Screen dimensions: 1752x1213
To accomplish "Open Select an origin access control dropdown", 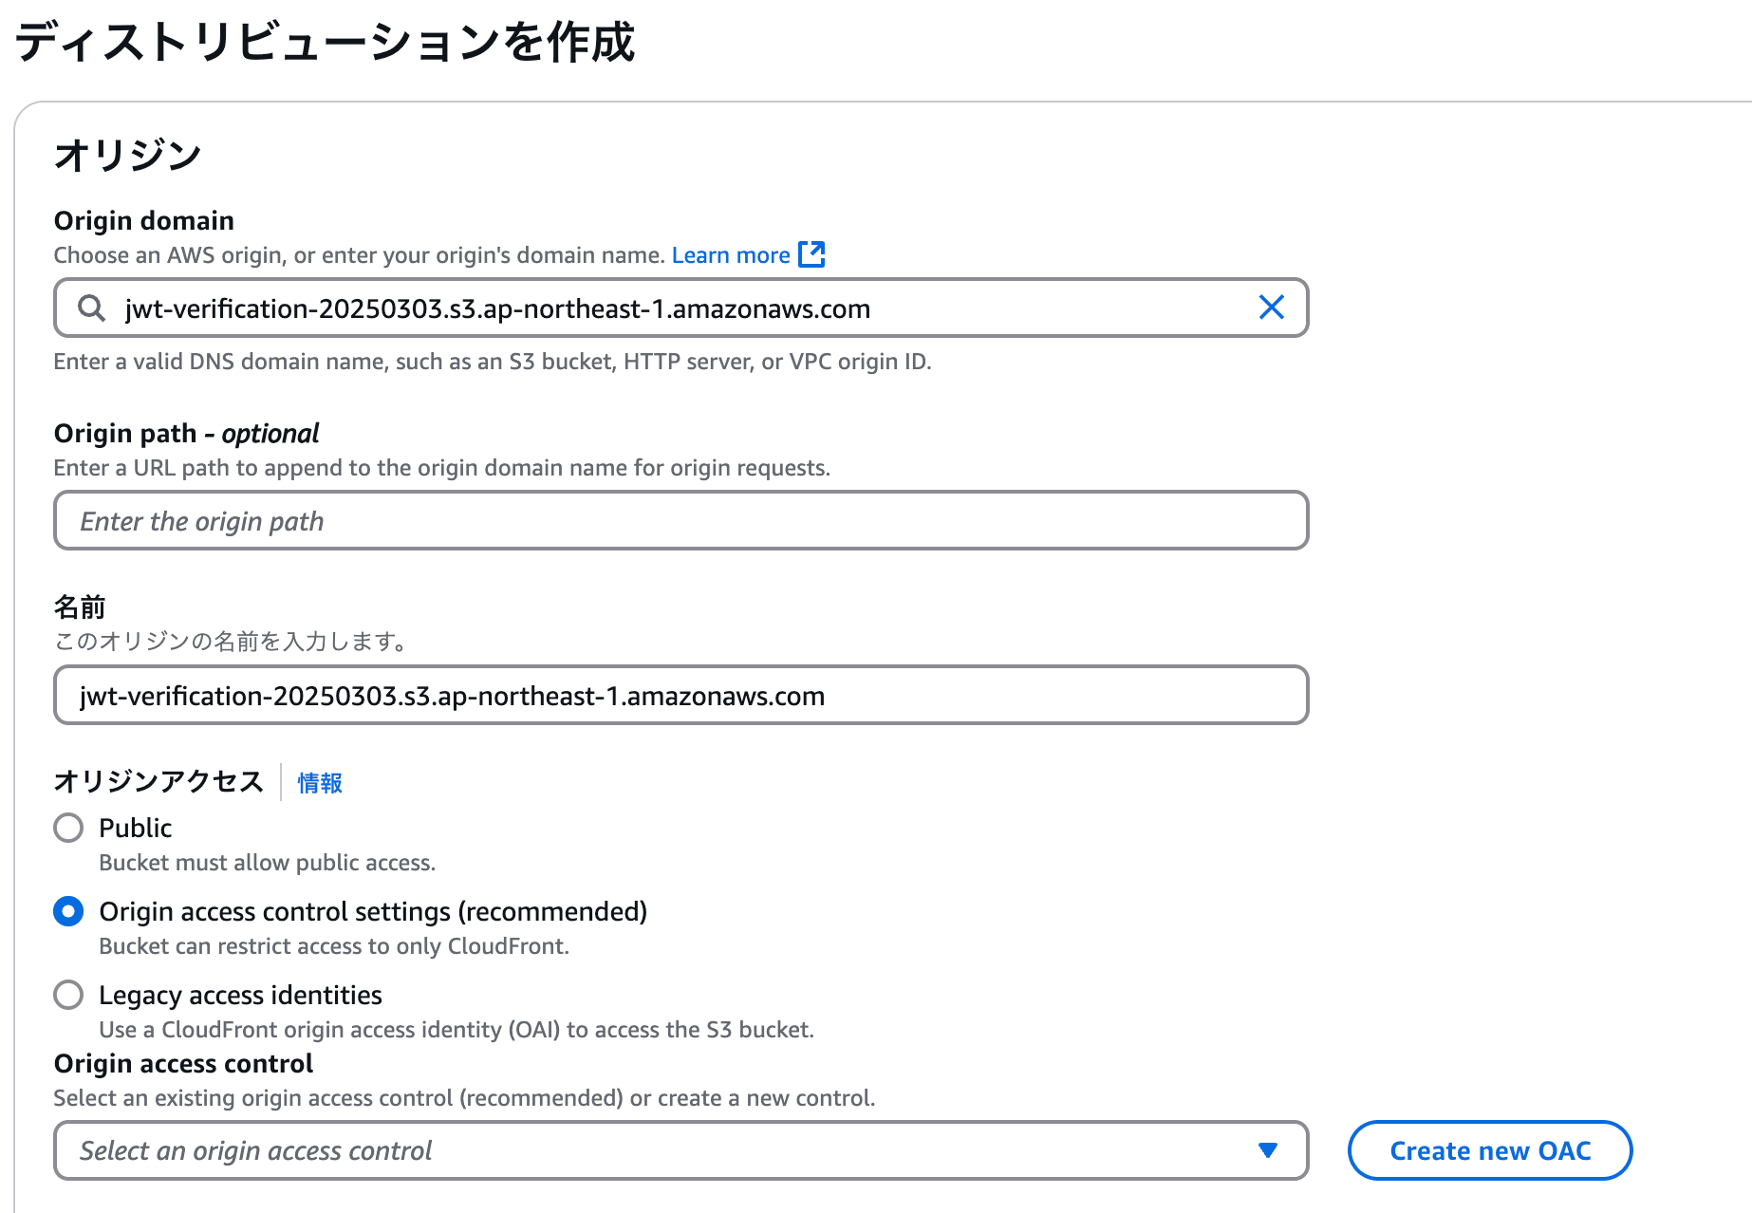I will point(681,1150).
